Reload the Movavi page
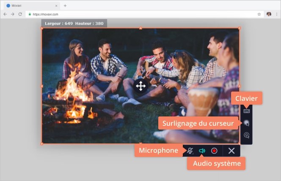 point(20,14)
